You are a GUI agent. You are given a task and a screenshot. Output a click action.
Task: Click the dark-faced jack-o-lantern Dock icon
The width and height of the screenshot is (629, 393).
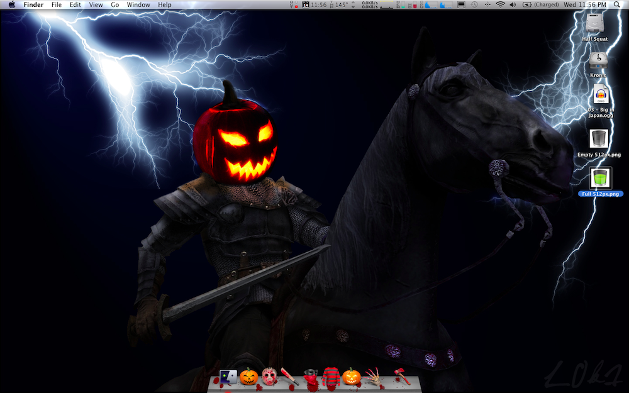pos(248,377)
